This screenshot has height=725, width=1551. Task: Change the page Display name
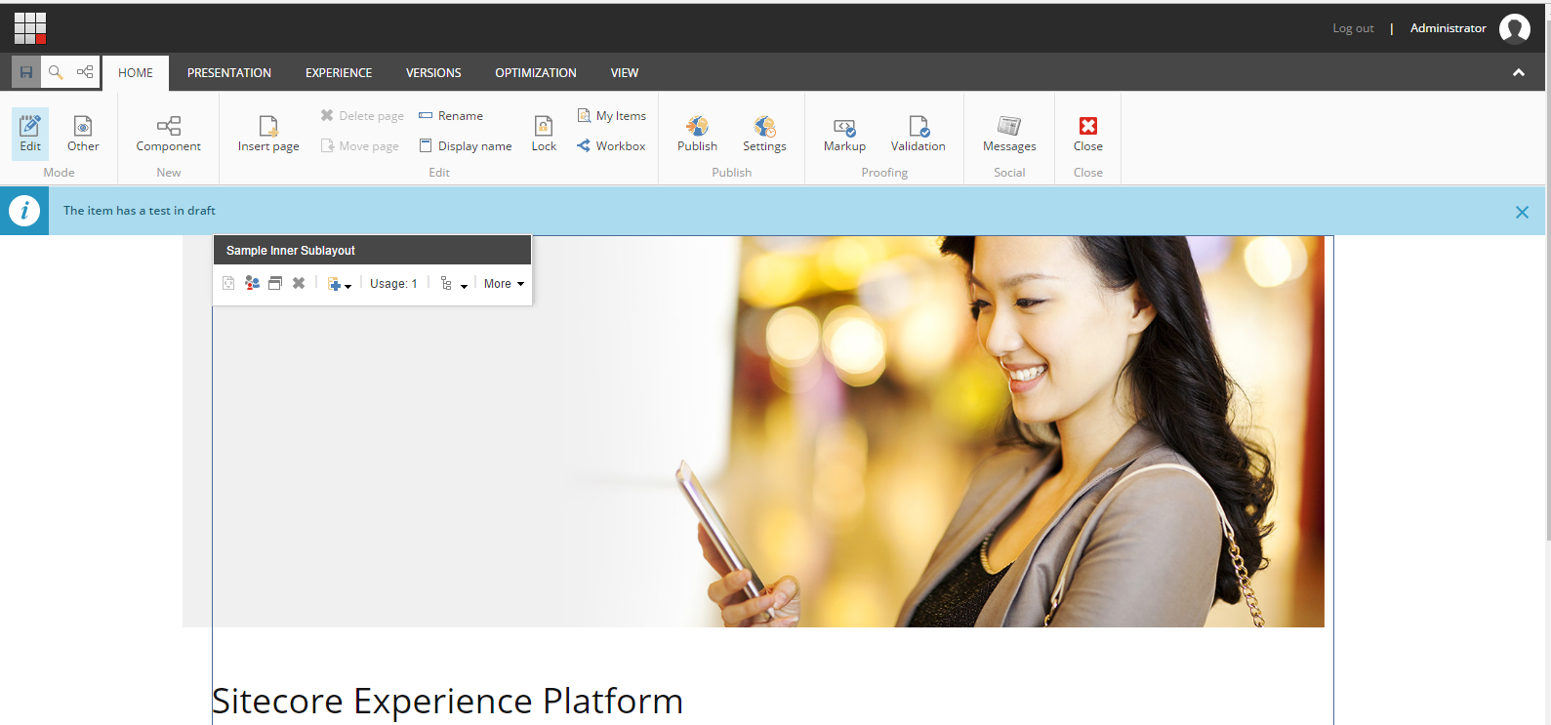click(x=466, y=146)
